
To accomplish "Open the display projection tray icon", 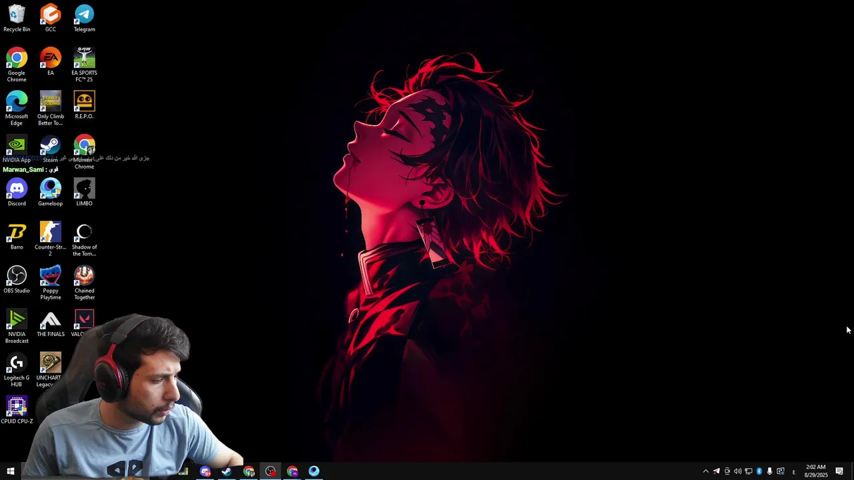I will (781, 471).
